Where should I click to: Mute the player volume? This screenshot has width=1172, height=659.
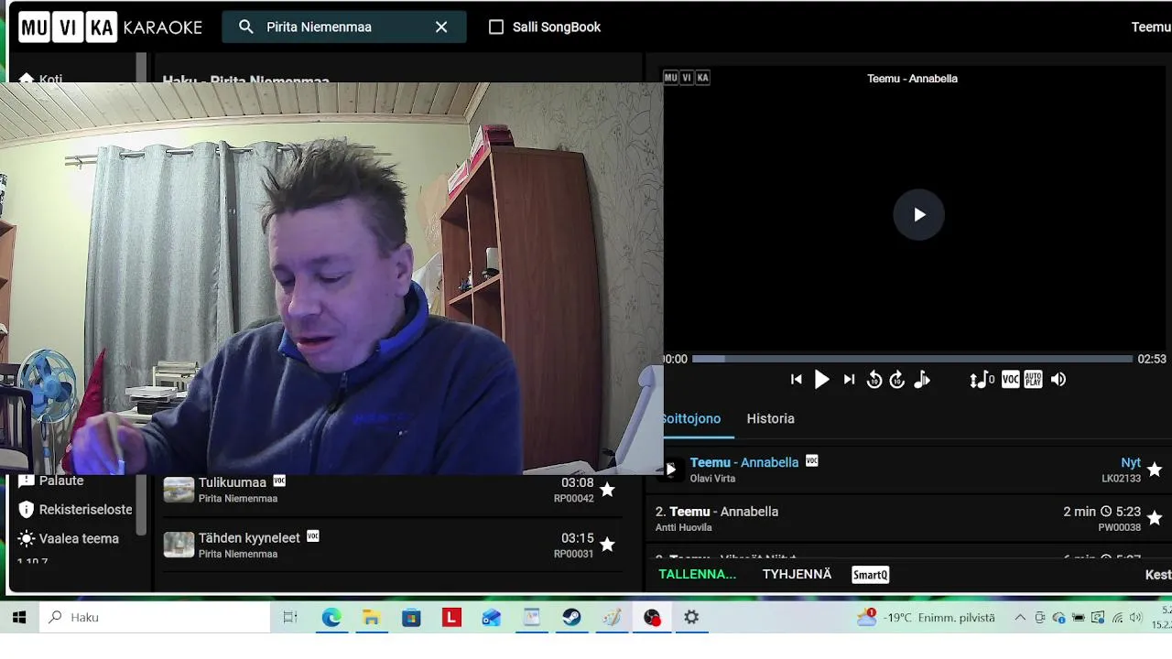click(1058, 379)
